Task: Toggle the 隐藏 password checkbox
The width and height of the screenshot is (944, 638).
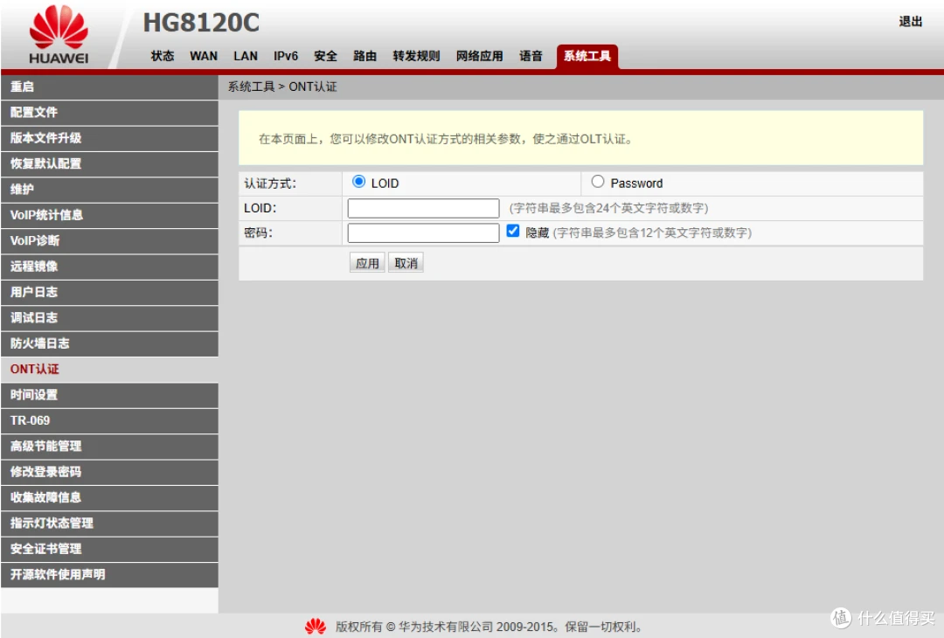Action: point(513,231)
